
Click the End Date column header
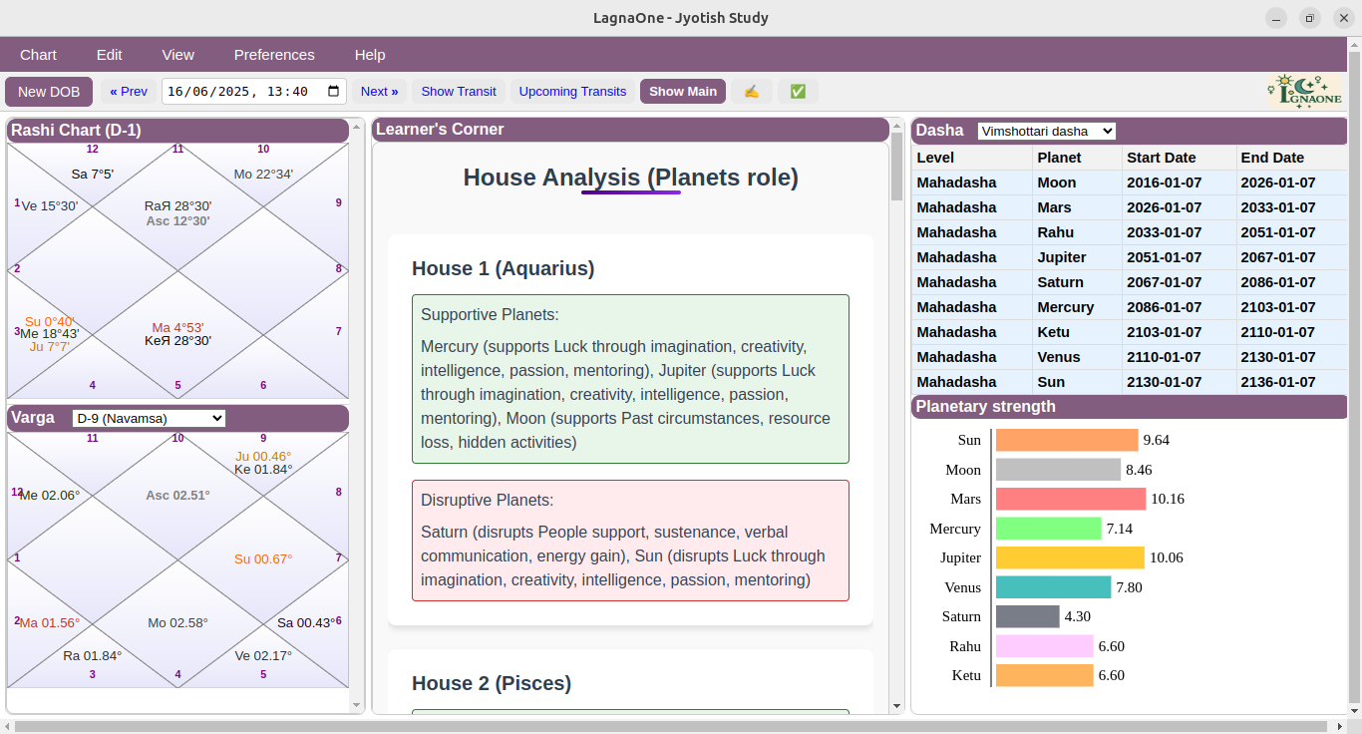[1292, 158]
